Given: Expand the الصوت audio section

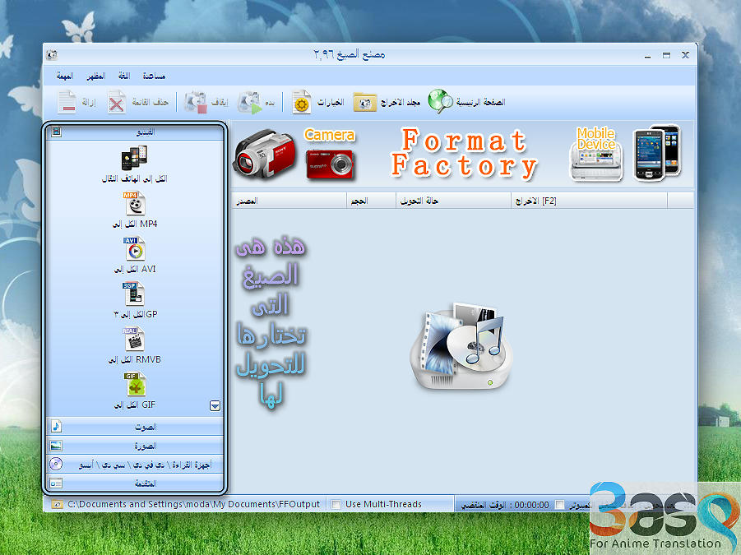Looking at the screenshot, I should pos(135,427).
